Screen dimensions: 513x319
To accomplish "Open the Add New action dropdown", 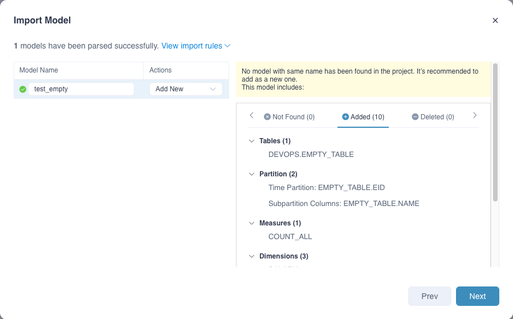I will click(186, 89).
